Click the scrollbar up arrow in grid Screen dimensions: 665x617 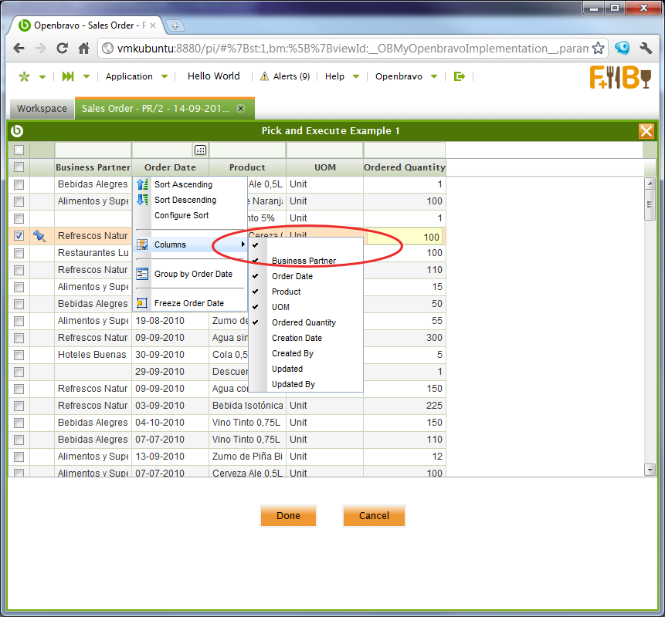(650, 184)
